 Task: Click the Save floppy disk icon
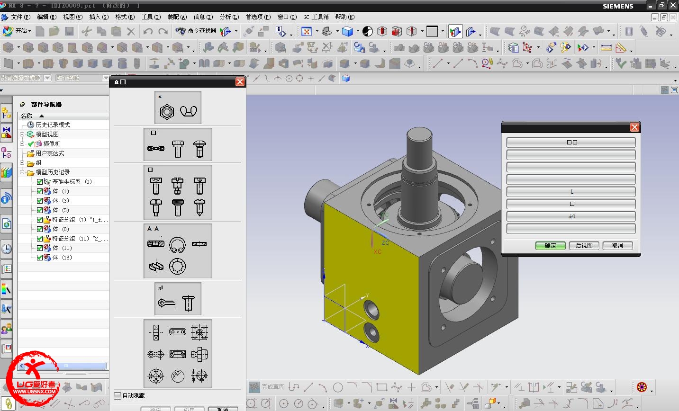(x=70, y=32)
